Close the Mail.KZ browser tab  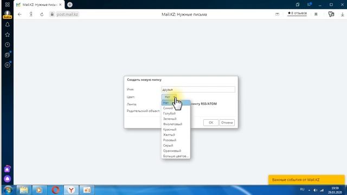[x=60, y=5]
